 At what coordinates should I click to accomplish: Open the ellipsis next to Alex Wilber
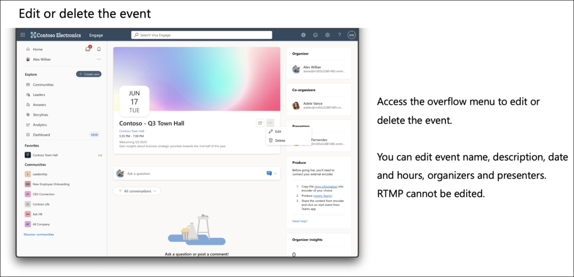99,60
